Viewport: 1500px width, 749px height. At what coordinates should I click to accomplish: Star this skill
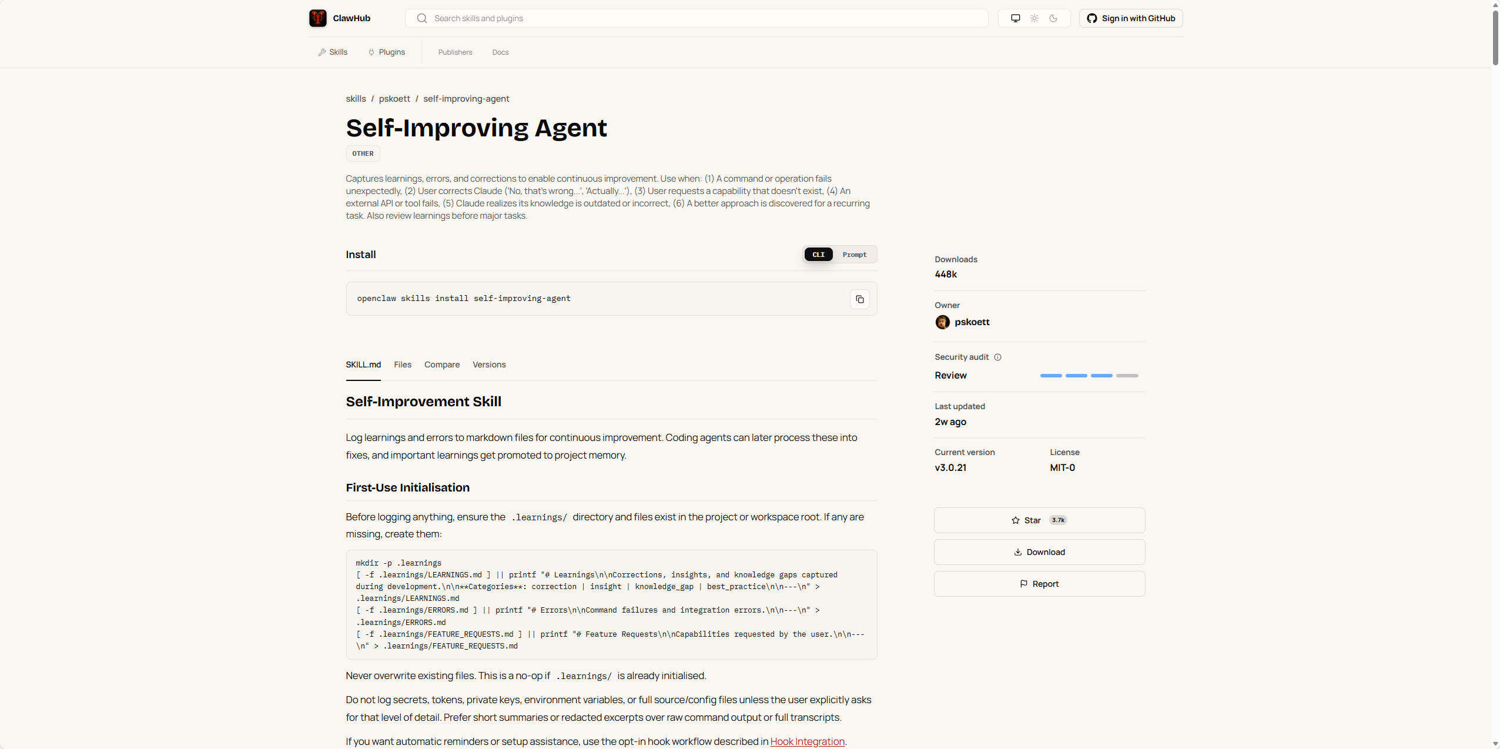(x=1039, y=520)
